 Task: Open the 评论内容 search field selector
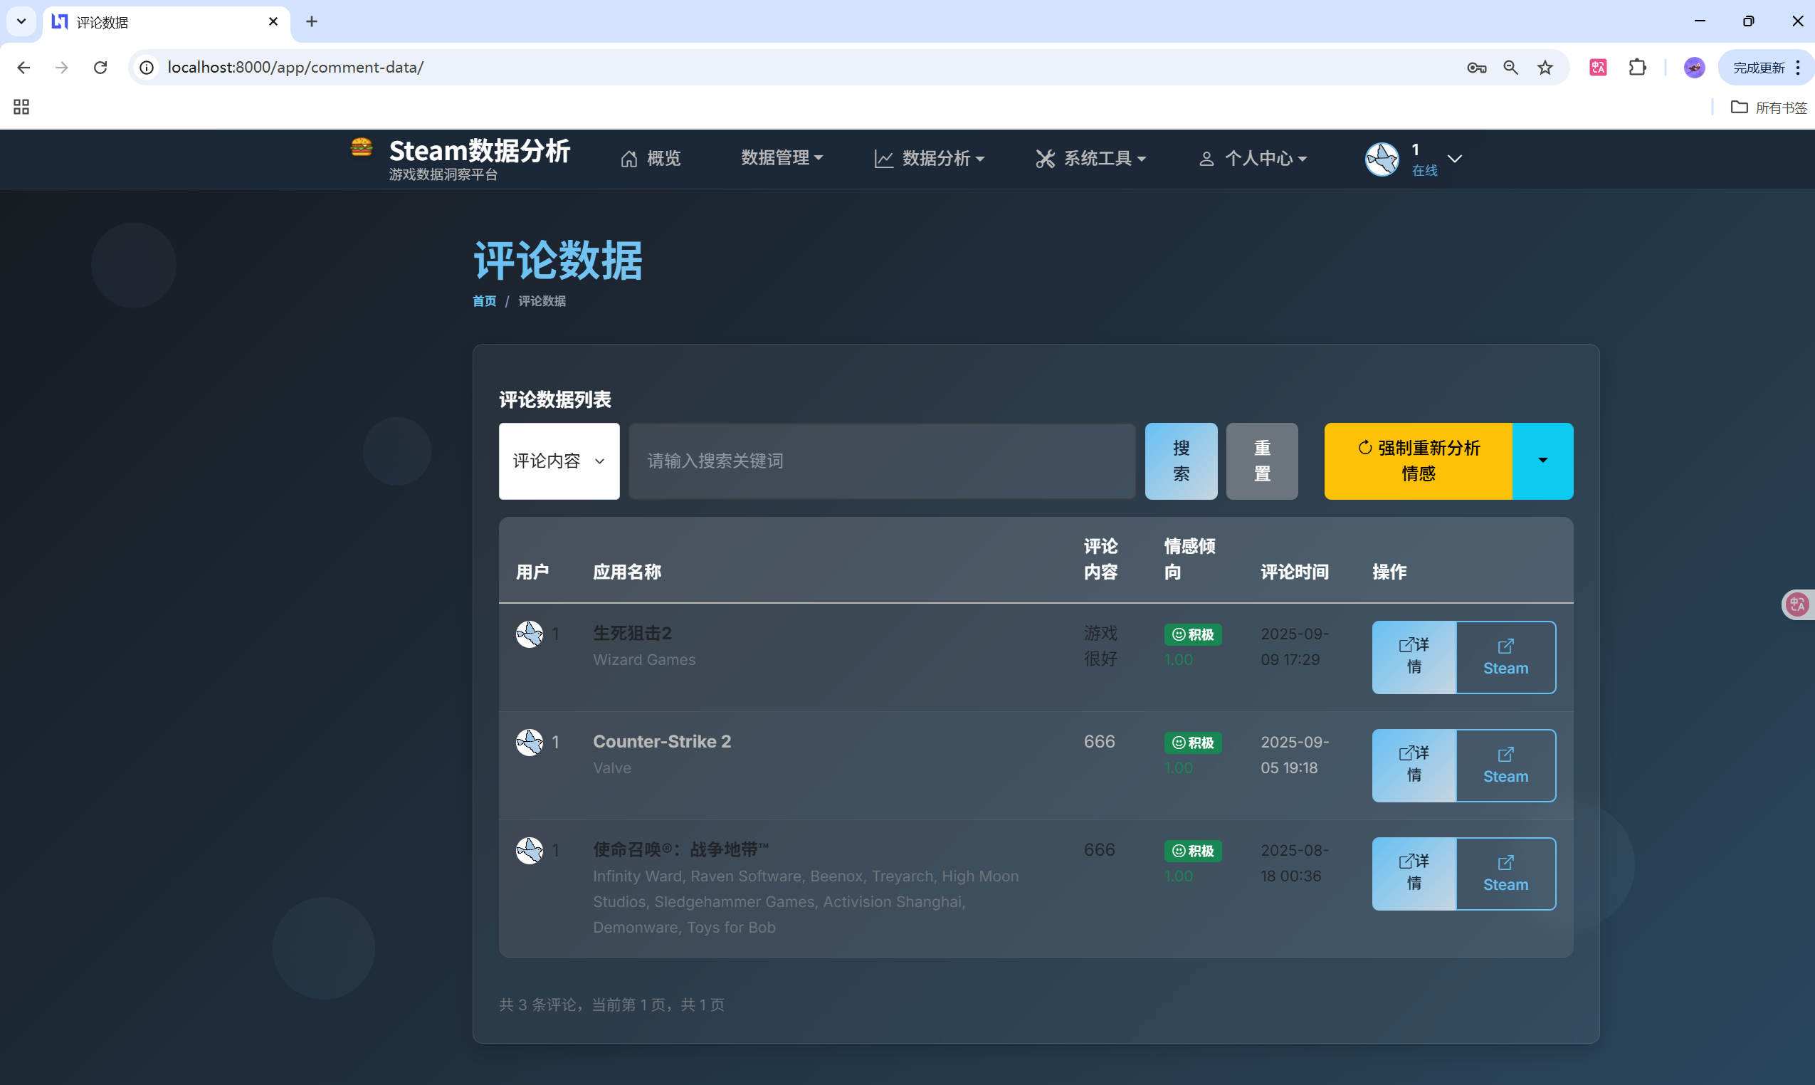point(559,461)
